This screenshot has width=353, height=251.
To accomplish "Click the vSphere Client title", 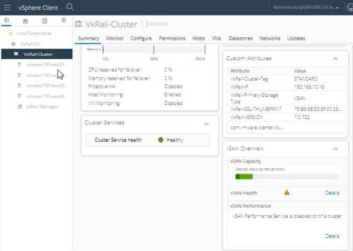I will point(38,8).
